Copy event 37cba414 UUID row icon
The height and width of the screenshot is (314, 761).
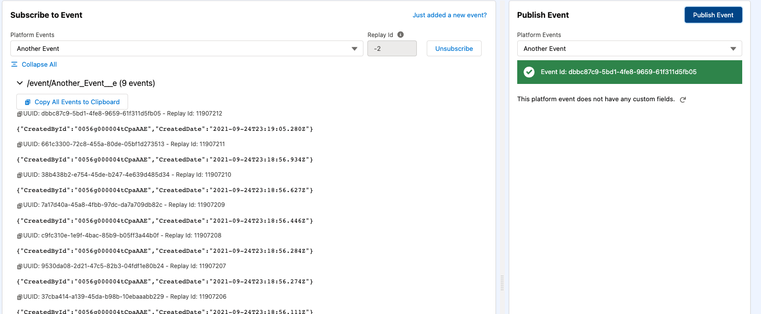click(20, 297)
